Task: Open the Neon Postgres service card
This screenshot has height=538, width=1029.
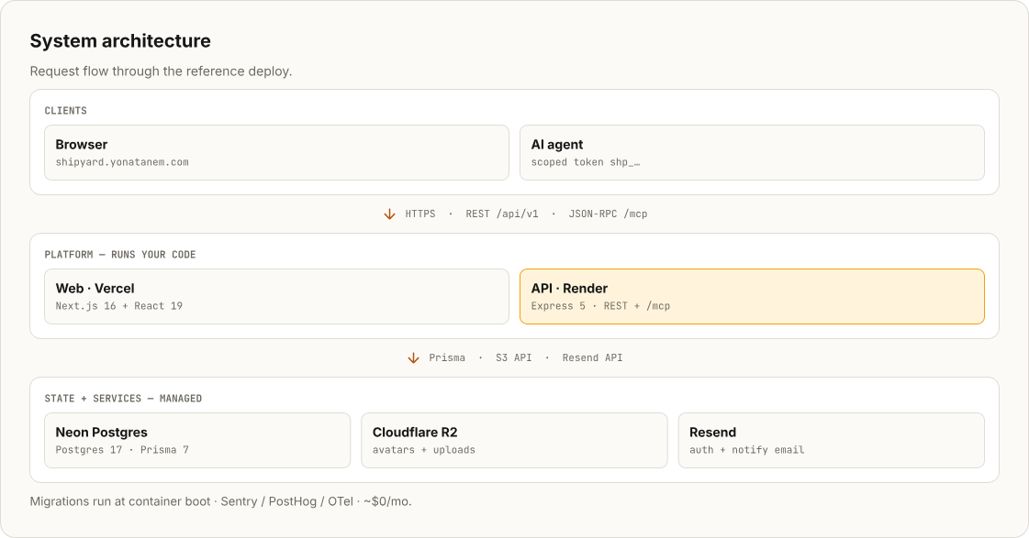Action: click(x=197, y=440)
